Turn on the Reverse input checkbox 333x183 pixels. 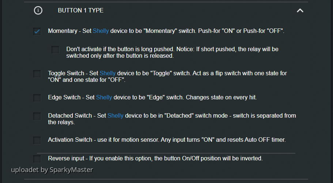click(37, 159)
